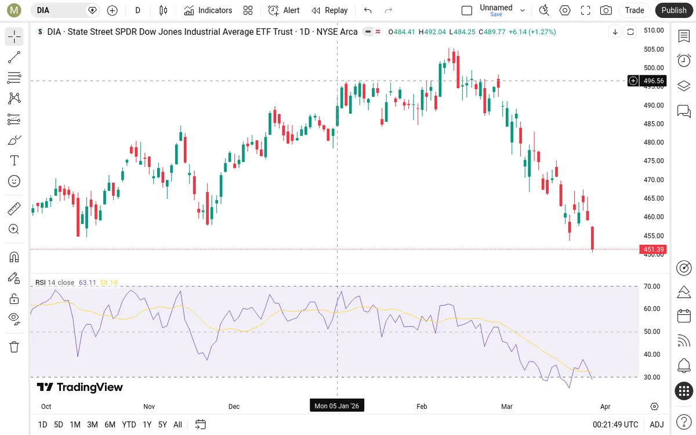This screenshot has width=696, height=435.
Task: Select the 1D time range
Action: click(42, 425)
